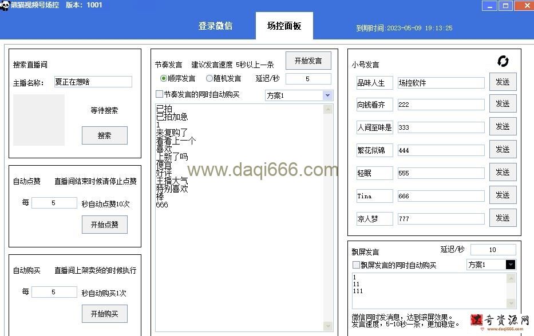Click the 飘屏发言 延迟/秒 field
The width and height of the screenshot is (534, 336).
pos(493,250)
